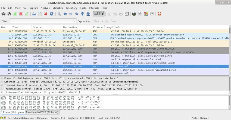The image size is (231, 120).
Task: Open the Edit menu
Action: click(10, 8)
